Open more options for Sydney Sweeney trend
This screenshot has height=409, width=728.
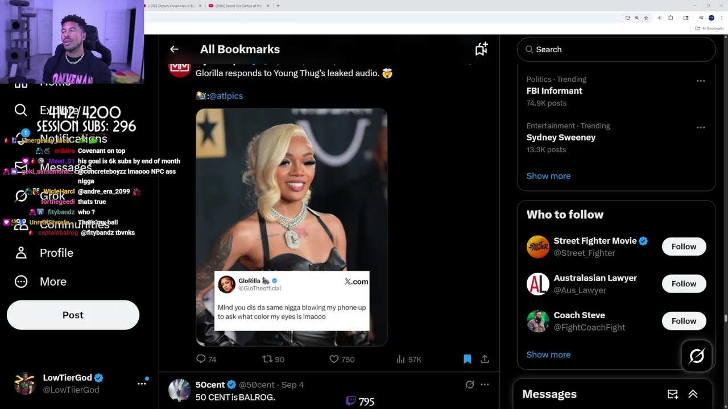tap(701, 127)
